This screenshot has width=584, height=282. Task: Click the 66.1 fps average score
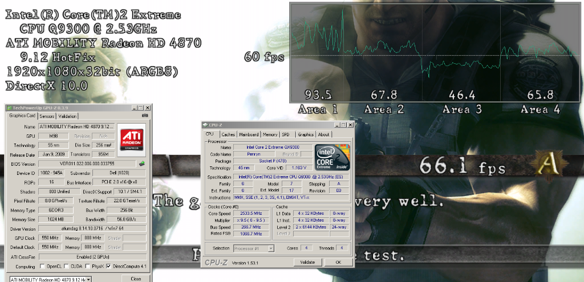tap(463, 166)
